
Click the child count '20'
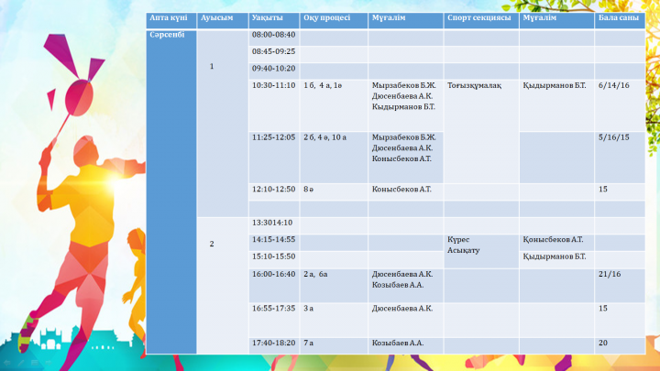pyautogui.click(x=603, y=344)
